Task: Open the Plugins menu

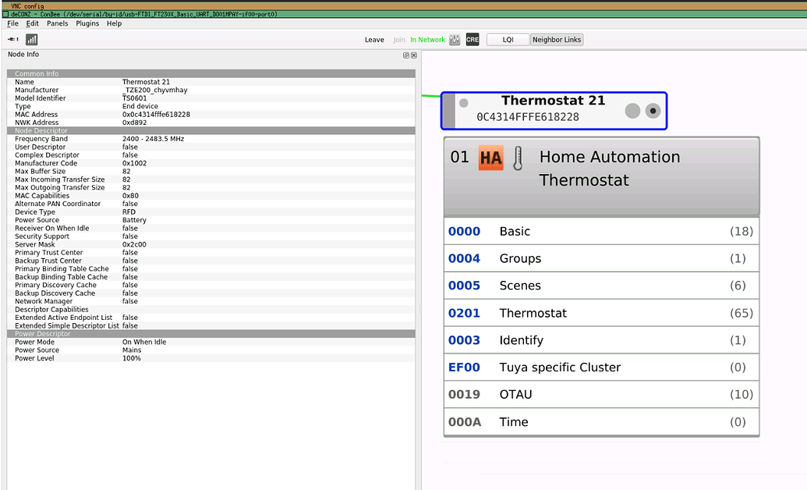Action: pos(87,23)
